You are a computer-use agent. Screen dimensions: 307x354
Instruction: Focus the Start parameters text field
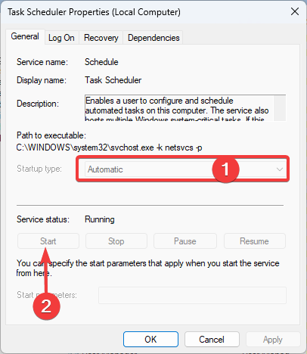click(192, 295)
